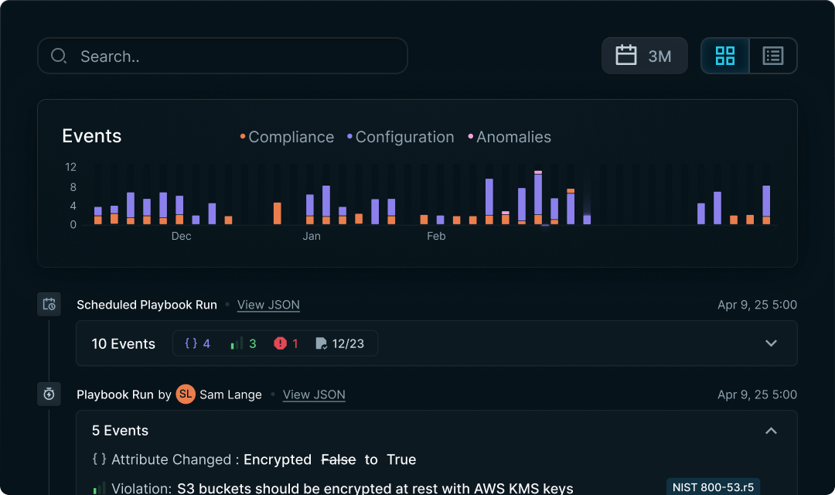
Task: Click the struck-through False value
Action: [x=339, y=459]
